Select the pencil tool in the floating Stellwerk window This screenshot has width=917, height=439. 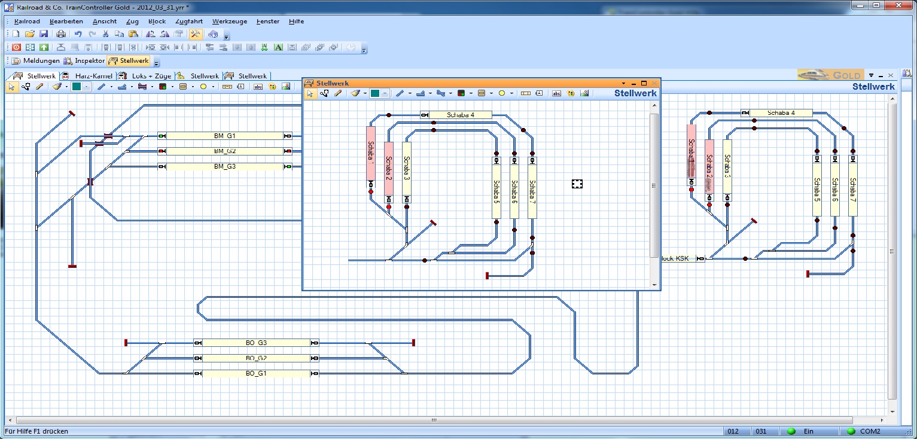(337, 93)
